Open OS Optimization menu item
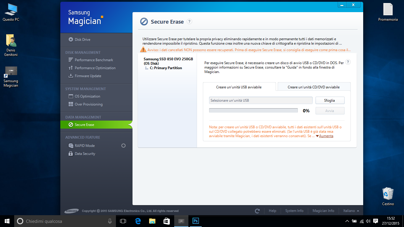Viewport: 404px width, 227px height. click(87, 96)
